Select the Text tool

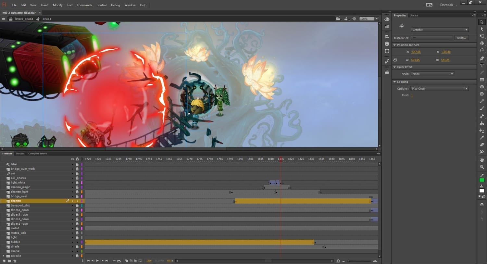(x=482, y=66)
